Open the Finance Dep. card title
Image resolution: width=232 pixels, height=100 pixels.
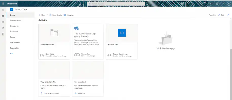(x=113, y=45)
